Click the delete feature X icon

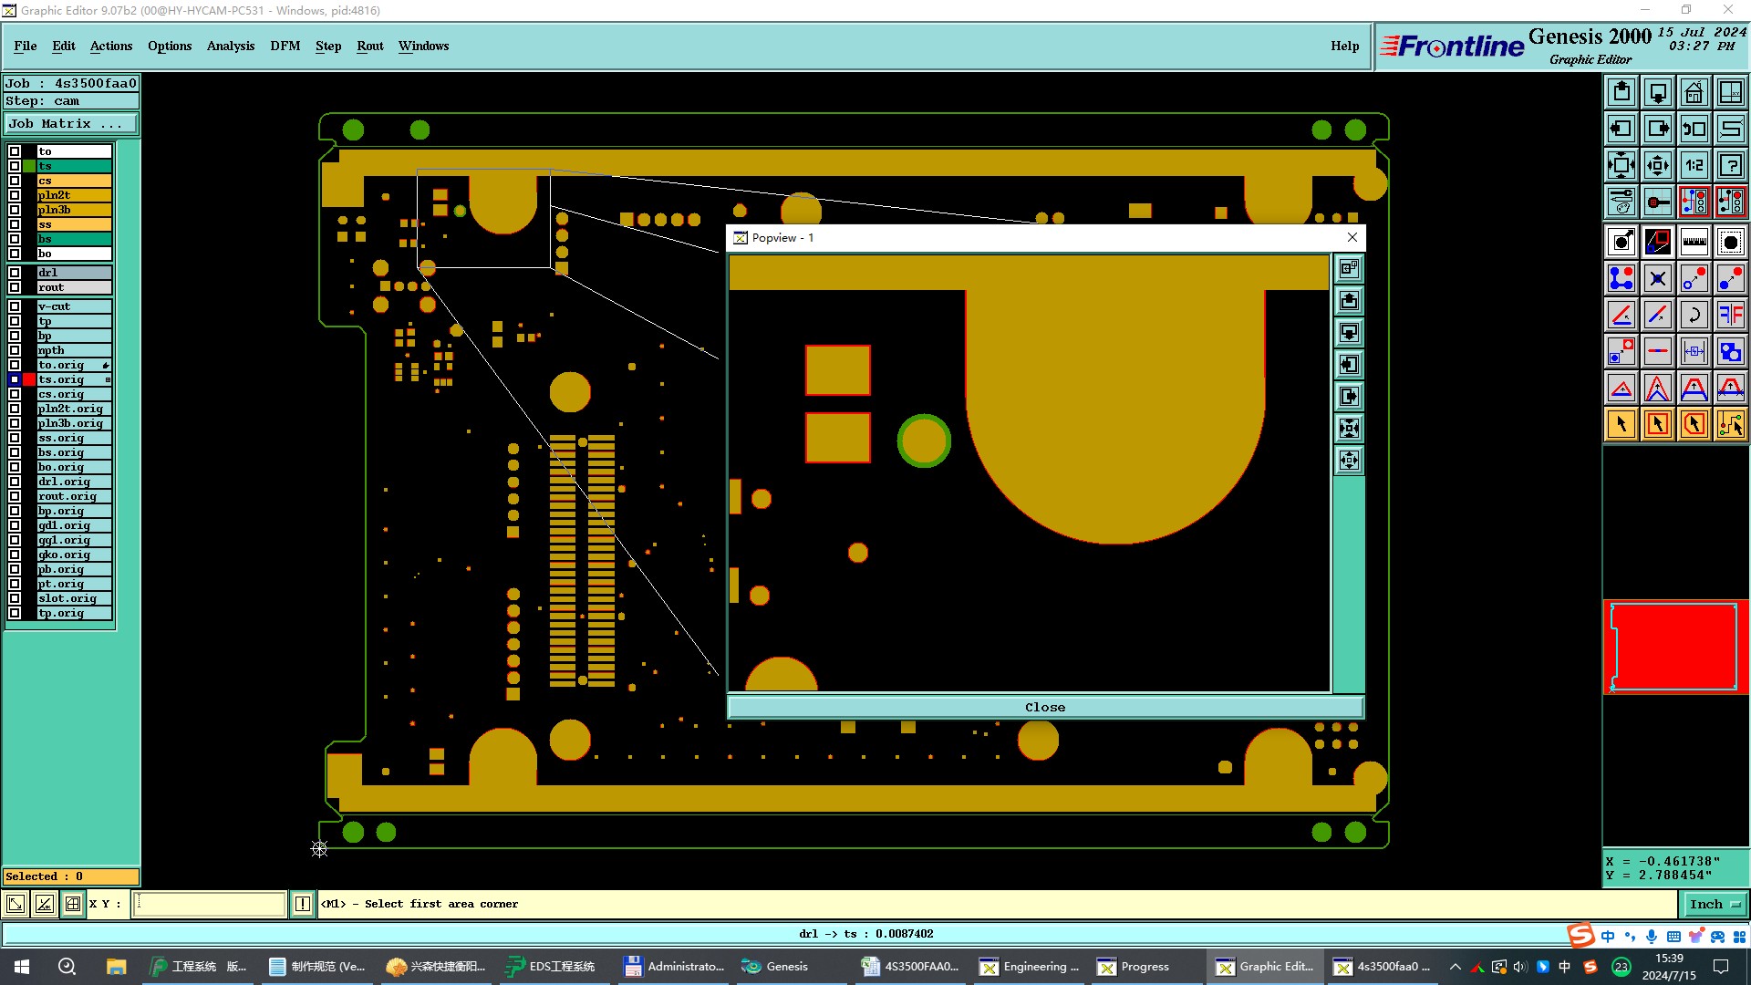click(1657, 278)
